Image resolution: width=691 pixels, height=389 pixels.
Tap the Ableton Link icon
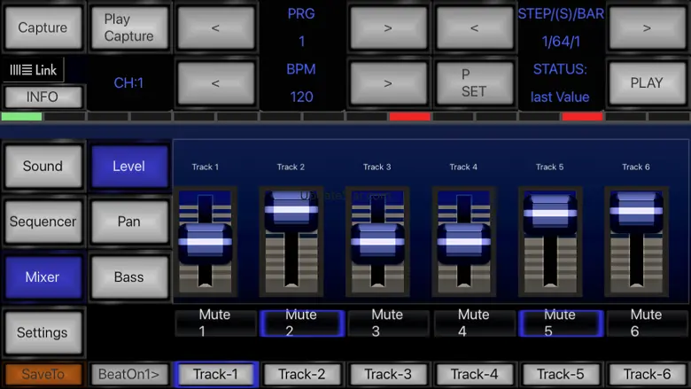[33, 70]
